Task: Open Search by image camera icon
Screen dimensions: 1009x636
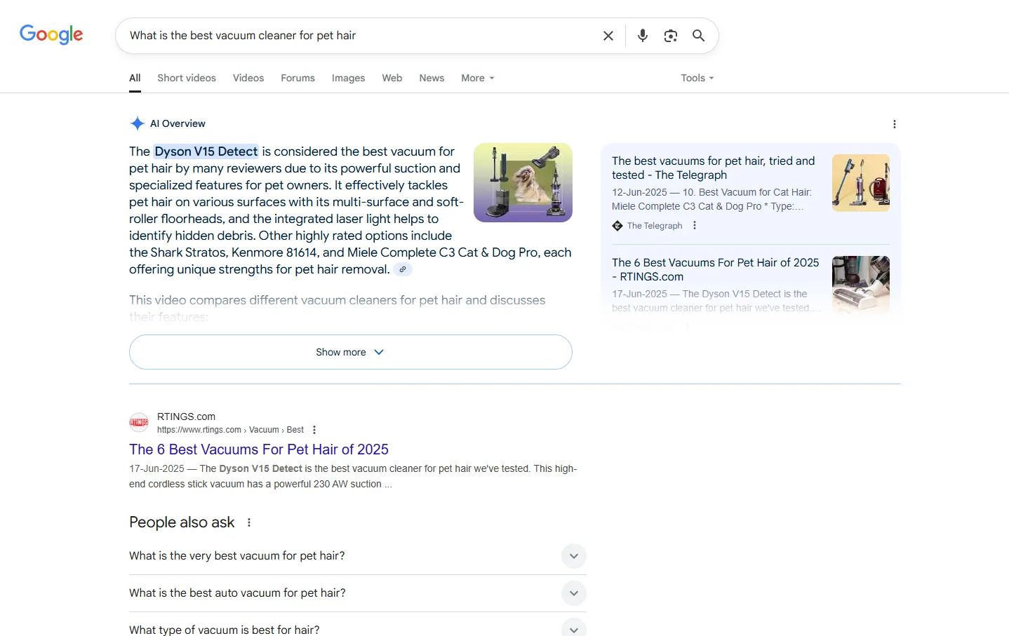Action: pyautogui.click(x=671, y=36)
